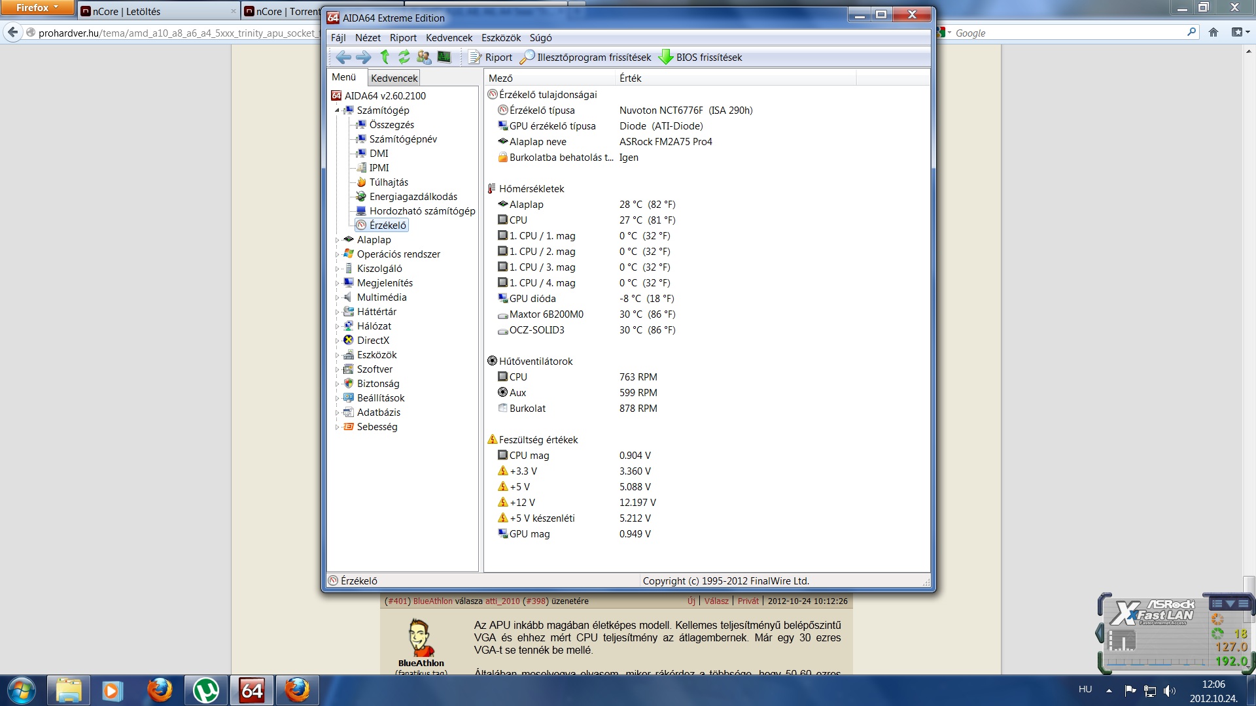Click the green monitor icon in toolbar
This screenshot has height=706, width=1256.
(x=444, y=58)
